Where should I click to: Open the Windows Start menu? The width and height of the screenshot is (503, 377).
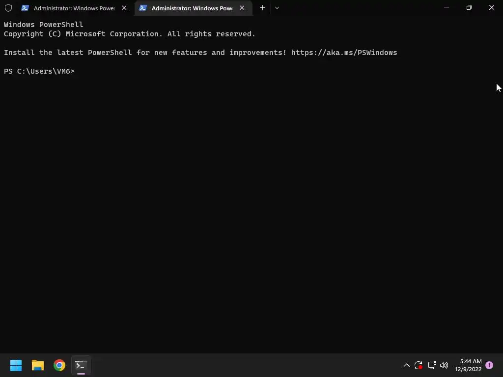pyautogui.click(x=16, y=365)
